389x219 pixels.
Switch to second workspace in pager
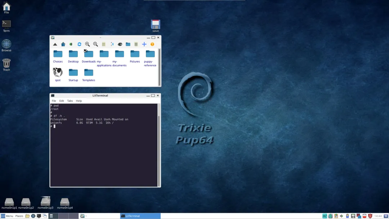tap(63, 216)
